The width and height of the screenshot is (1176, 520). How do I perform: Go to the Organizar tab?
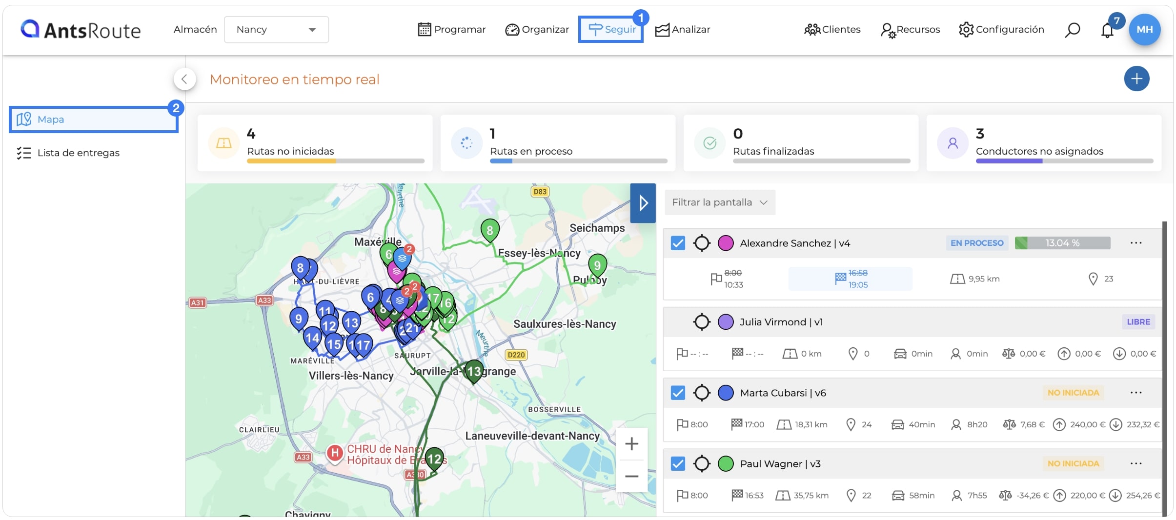(537, 30)
